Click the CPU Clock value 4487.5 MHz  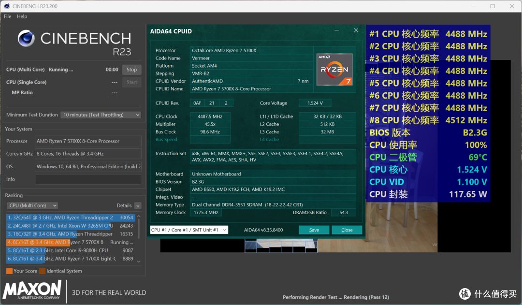click(210, 116)
